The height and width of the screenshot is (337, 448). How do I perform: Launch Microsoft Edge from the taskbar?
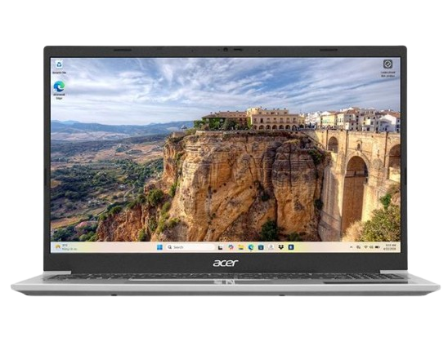(251, 247)
